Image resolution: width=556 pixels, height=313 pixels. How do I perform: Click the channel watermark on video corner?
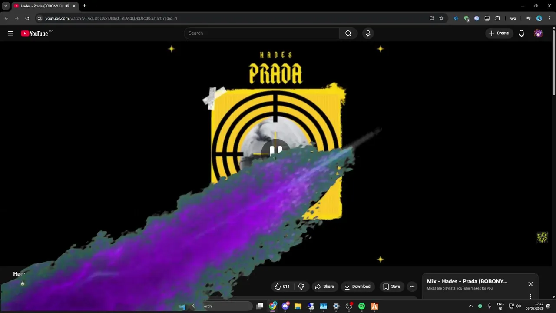click(x=542, y=237)
